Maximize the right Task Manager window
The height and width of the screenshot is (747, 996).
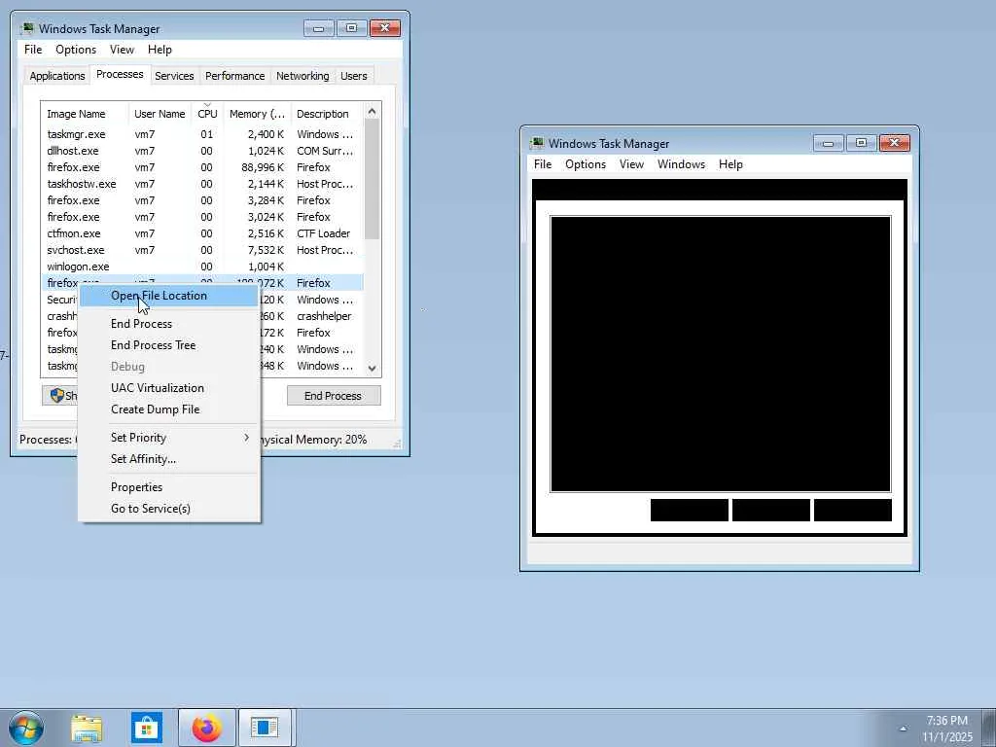click(861, 143)
